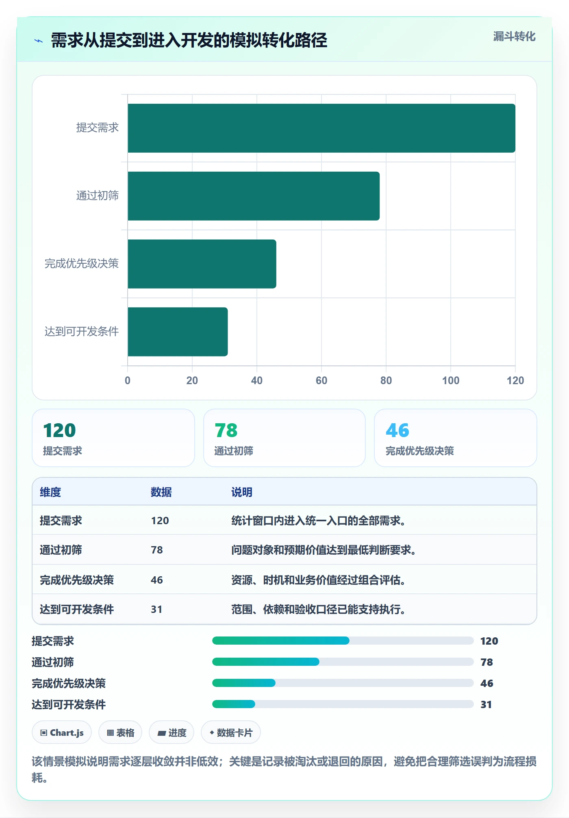Click 范围、依赖和验收口径已能支持执行。 in the table
The image size is (569, 818).
click(x=319, y=609)
